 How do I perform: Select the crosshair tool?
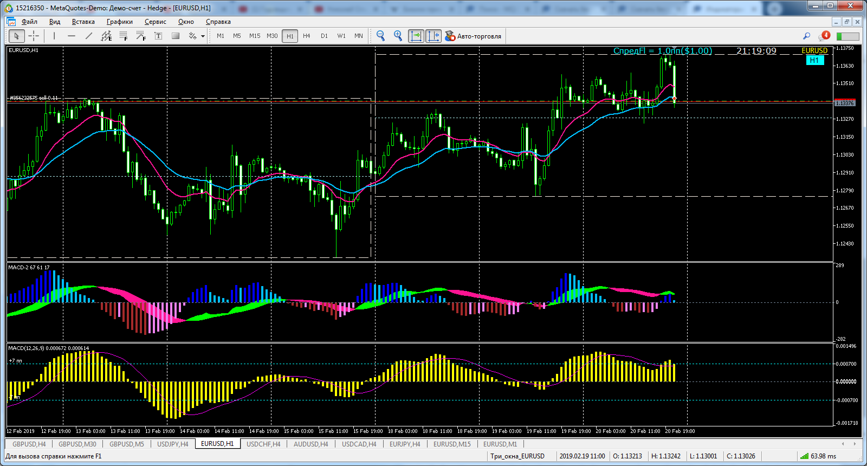click(34, 36)
